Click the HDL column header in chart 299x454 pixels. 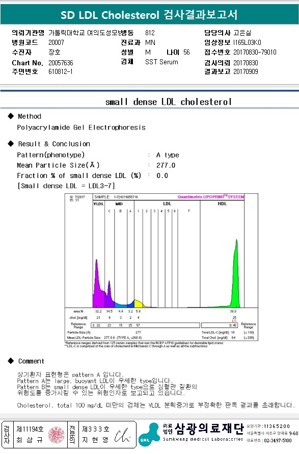point(222,204)
